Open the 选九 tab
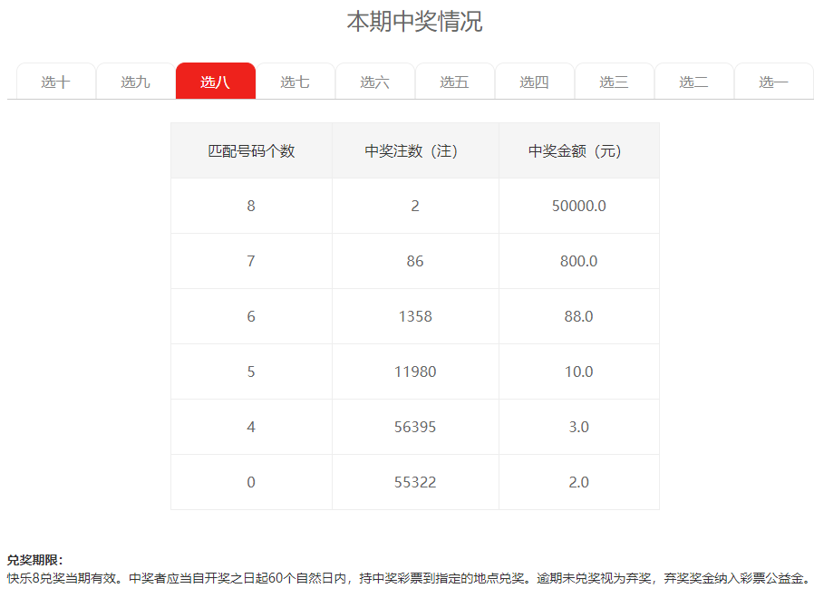 pos(136,82)
